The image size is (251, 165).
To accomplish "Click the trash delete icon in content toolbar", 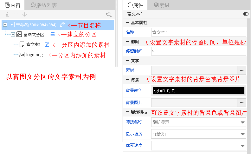I will pyautogui.click(x=7, y=14).
